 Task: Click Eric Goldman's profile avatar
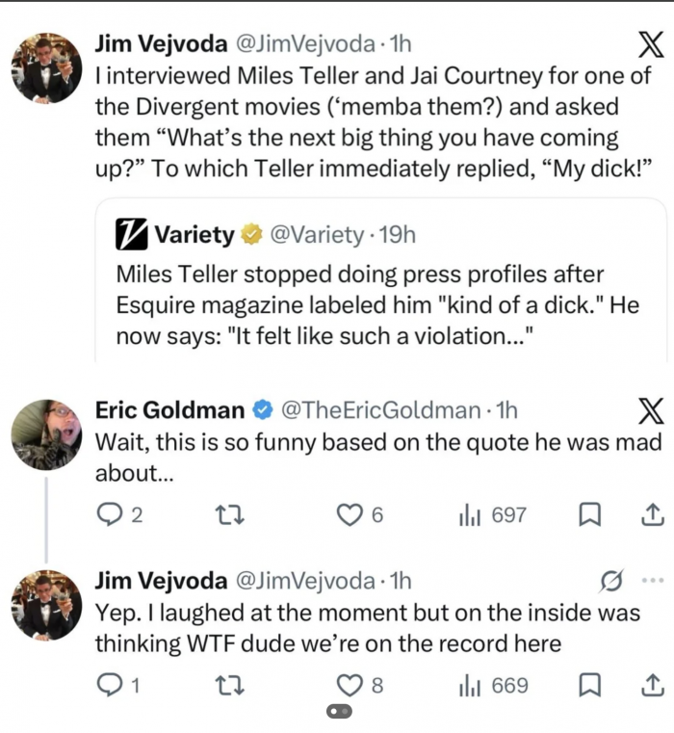point(46,434)
